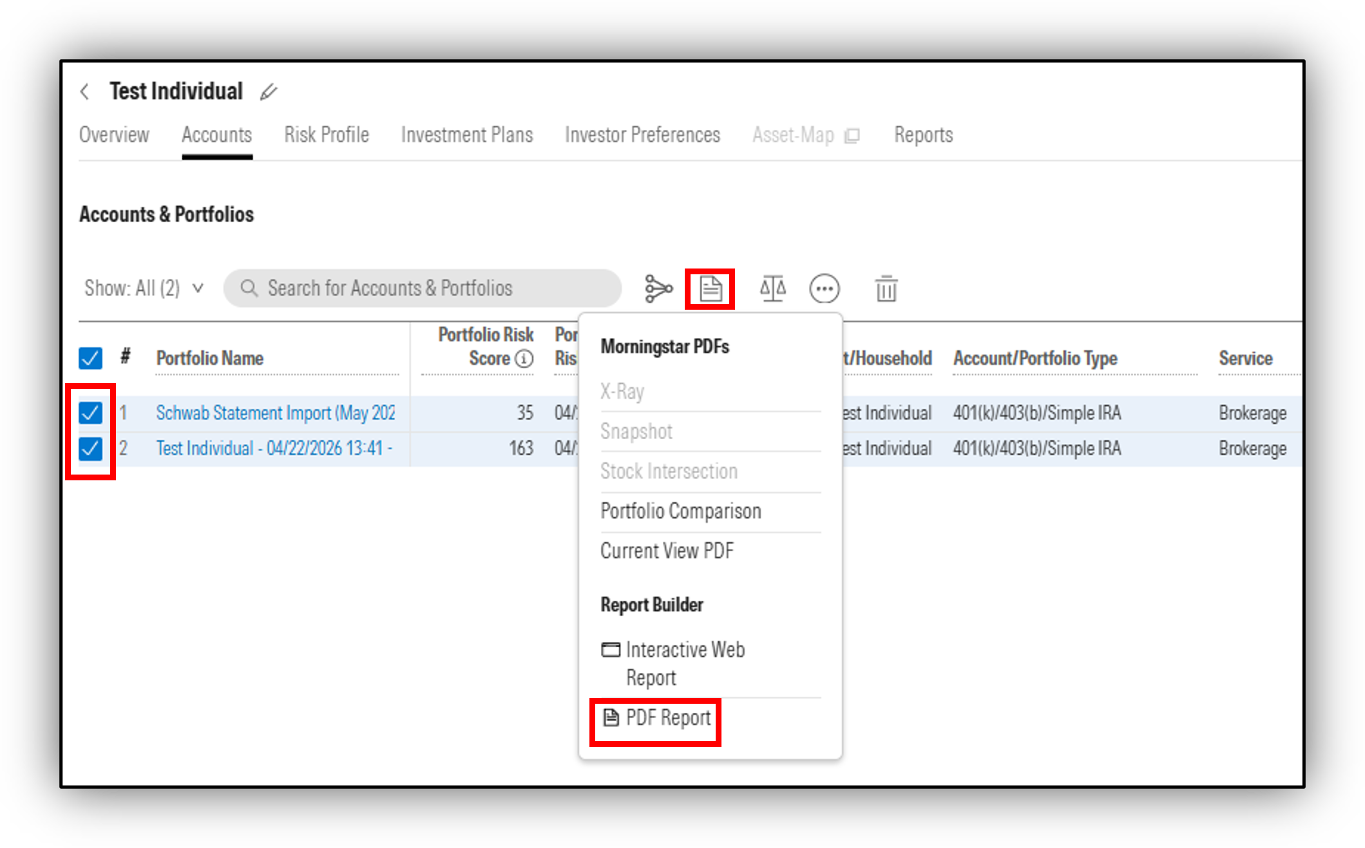
Task: Open the more options ellipsis icon
Action: tap(824, 288)
